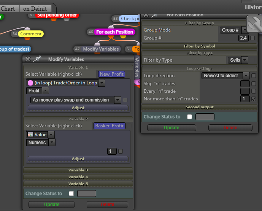Image resolution: width=262 pixels, height=211 pixels.
Task: Toggle the Loop direction checkbox
Action: (254, 76)
